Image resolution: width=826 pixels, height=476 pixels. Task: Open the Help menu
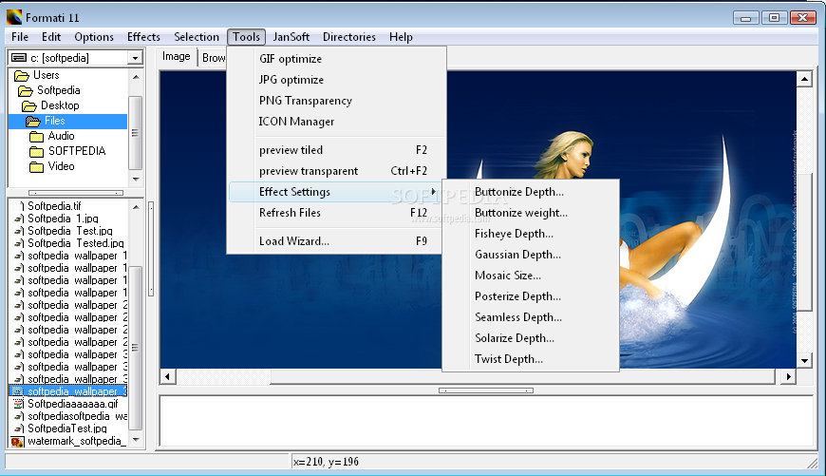401,37
